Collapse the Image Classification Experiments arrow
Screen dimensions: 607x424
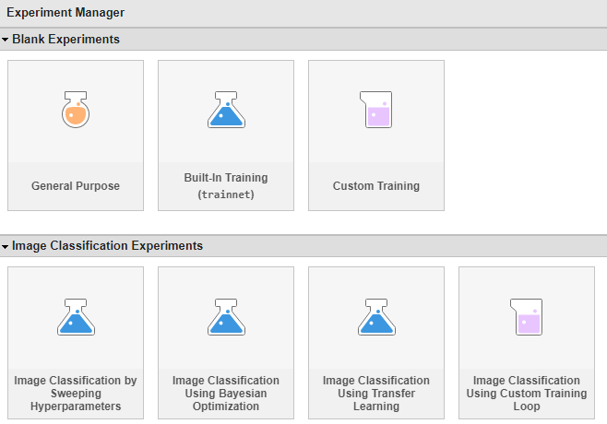point(6,246)
